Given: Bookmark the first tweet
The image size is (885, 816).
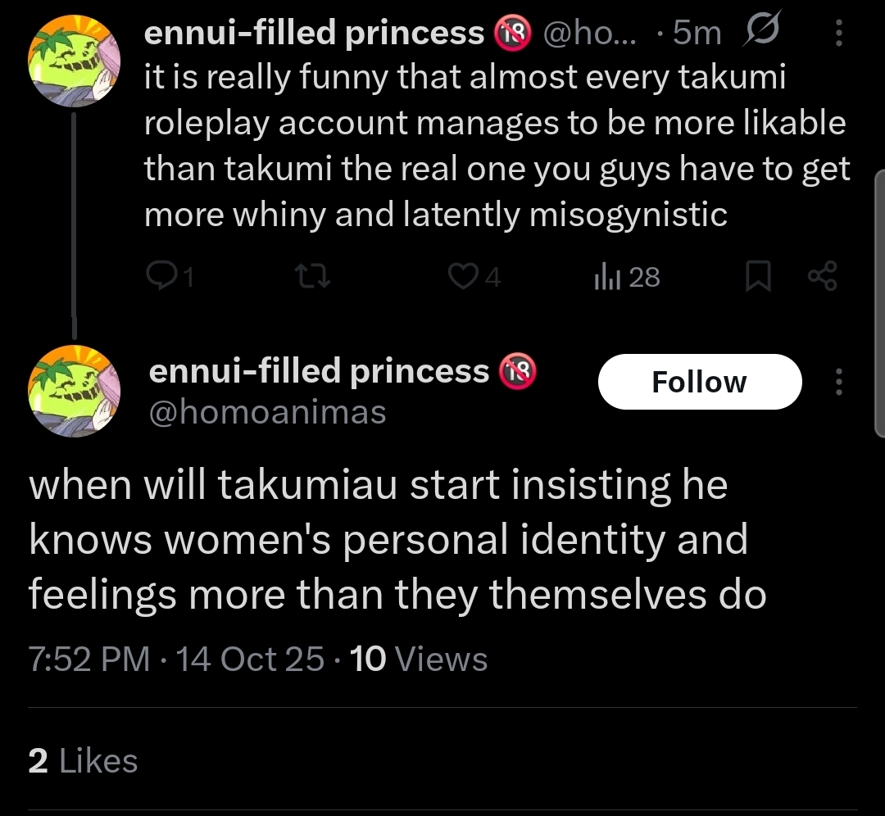Looking at the screenshot, I should pyautogui.click(x=758, y=276).
